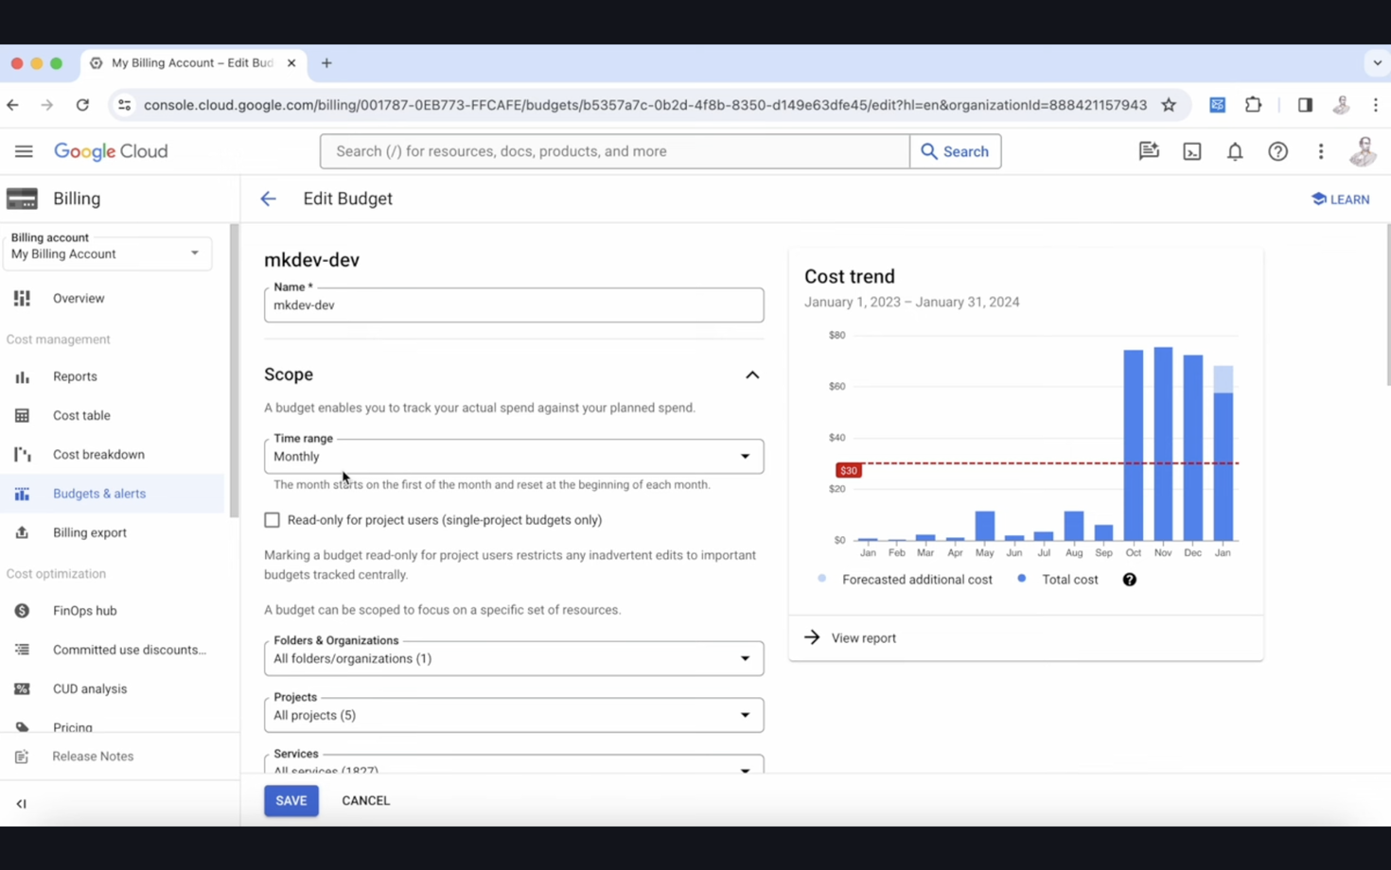1391x870 pixels.
Task: Open CUD analysis in sidebar
Action: coord(90,688)
